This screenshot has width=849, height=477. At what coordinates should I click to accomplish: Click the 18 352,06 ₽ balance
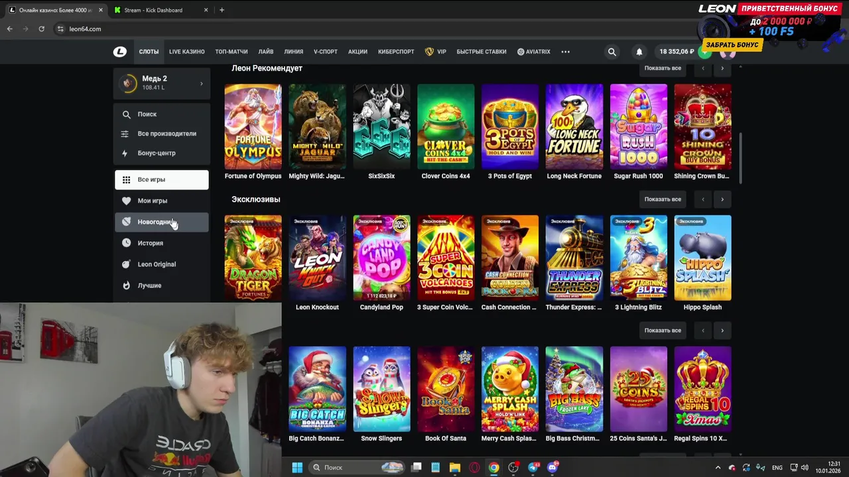pyautogui.click(x=677, y=52)
